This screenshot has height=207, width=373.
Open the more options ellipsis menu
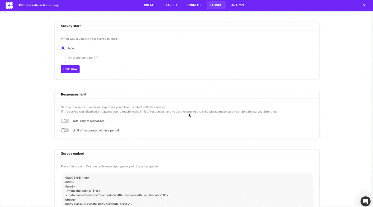coord(355,5)
